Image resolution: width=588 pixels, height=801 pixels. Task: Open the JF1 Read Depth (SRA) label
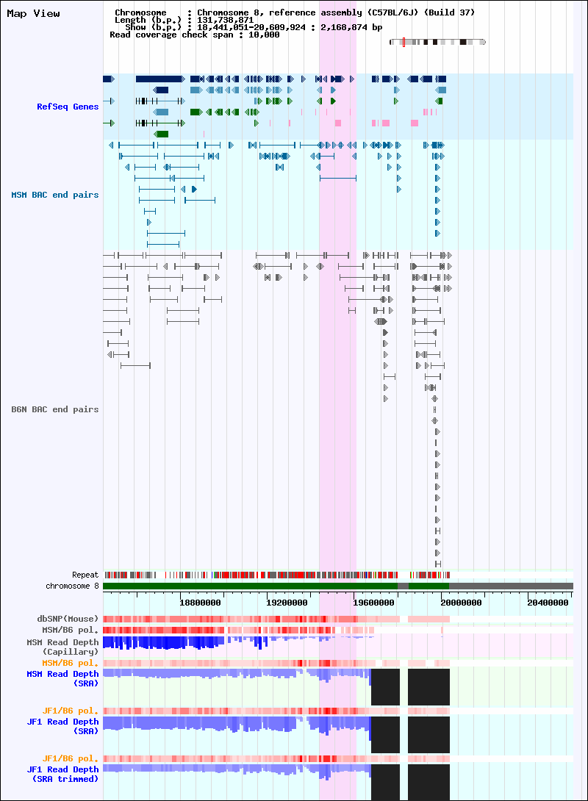62,726
